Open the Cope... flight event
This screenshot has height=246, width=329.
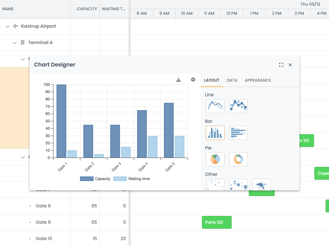322,173
